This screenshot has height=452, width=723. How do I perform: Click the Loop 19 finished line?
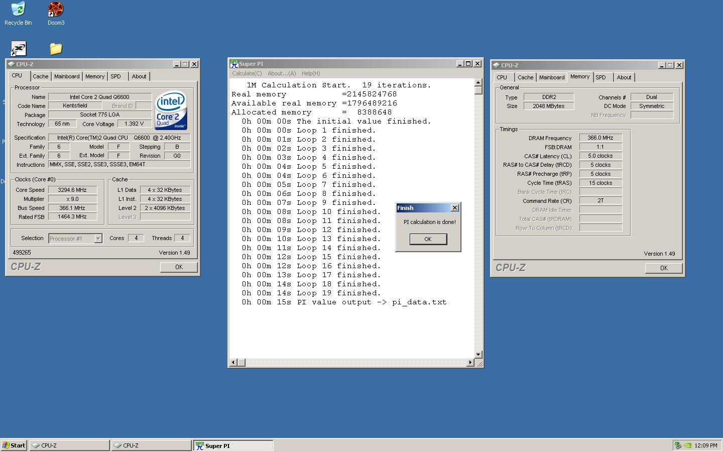(x=311, y=293)
